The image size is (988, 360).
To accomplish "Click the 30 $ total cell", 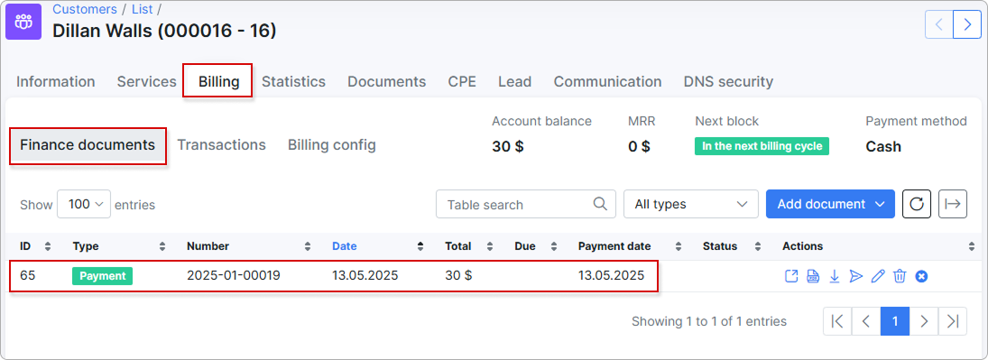I will 458,276.
